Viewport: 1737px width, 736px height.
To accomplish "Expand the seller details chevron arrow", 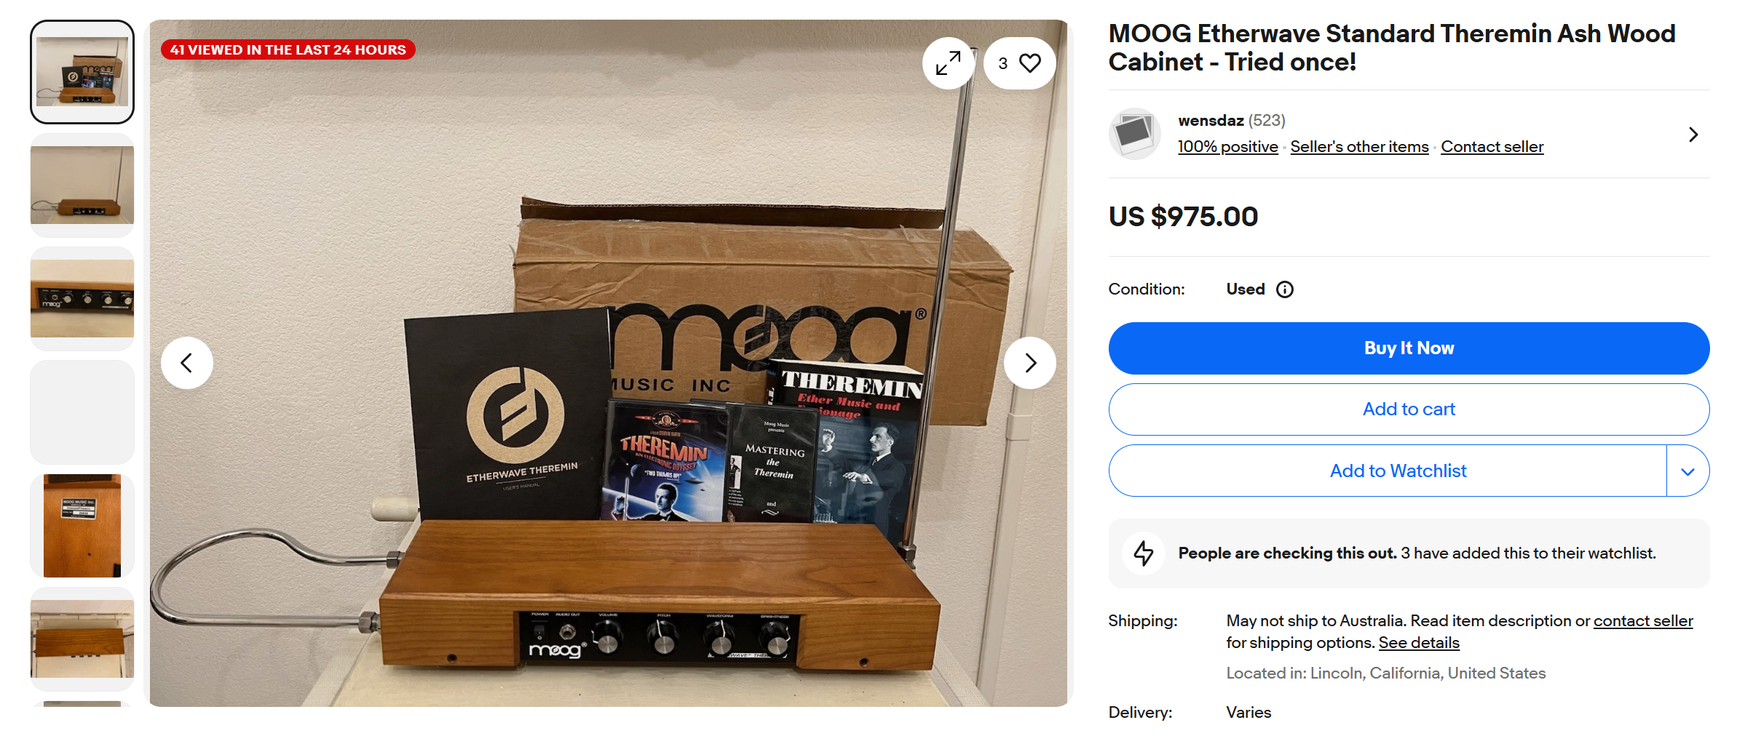I will click(x=1693, y=135).
